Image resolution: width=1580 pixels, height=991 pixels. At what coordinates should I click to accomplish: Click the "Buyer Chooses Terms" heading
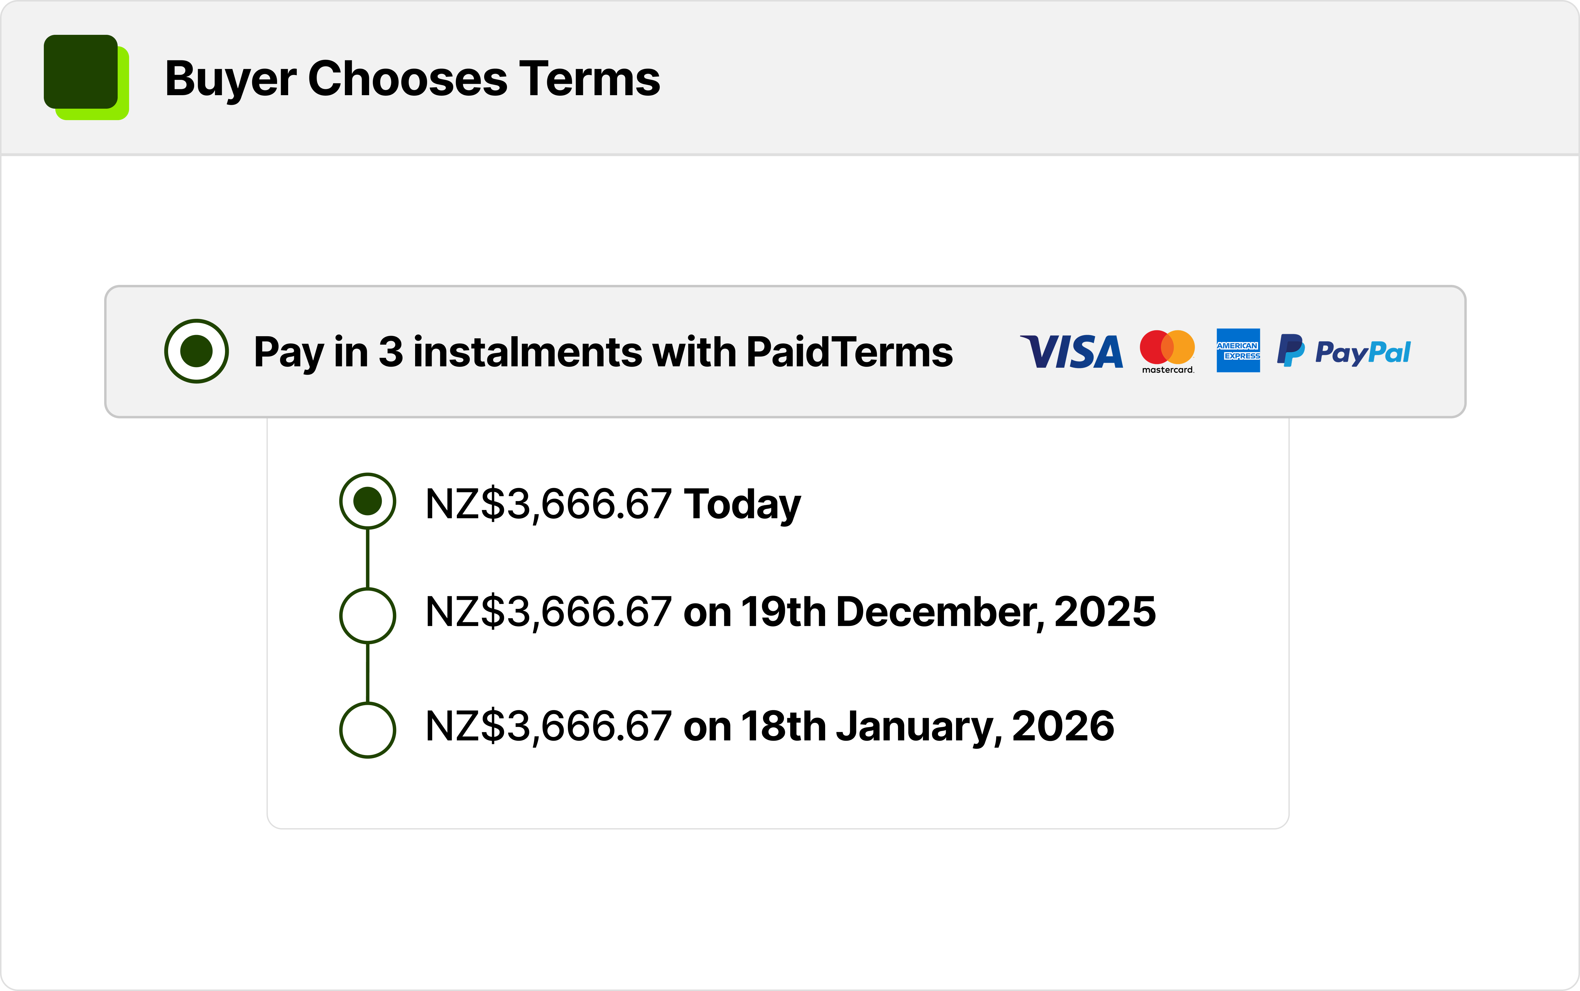(412, 79)
